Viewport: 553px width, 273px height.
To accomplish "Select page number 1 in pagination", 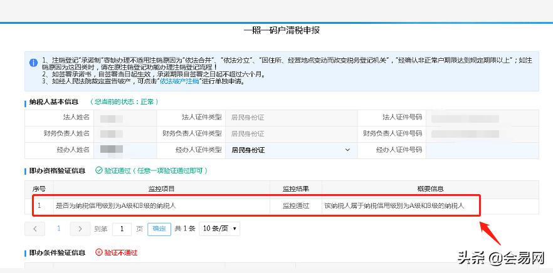I will 58,229.
